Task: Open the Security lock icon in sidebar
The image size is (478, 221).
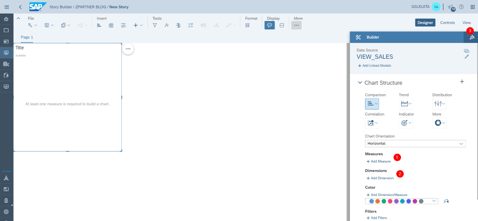Action: (6, 200)
